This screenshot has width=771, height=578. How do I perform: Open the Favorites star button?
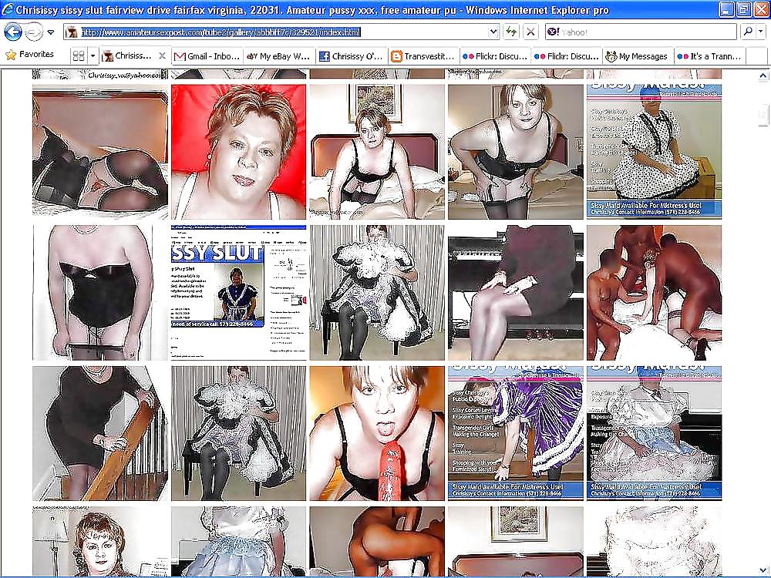[30, 55]
